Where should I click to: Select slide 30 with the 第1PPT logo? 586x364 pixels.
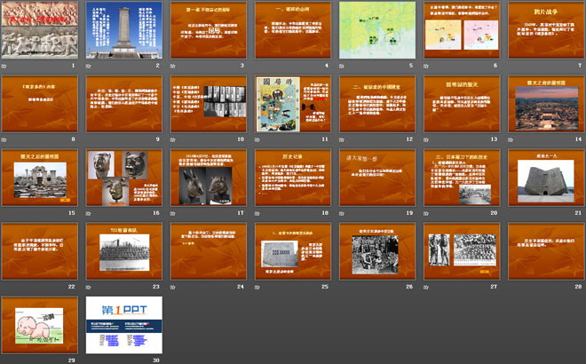[124, 325]
